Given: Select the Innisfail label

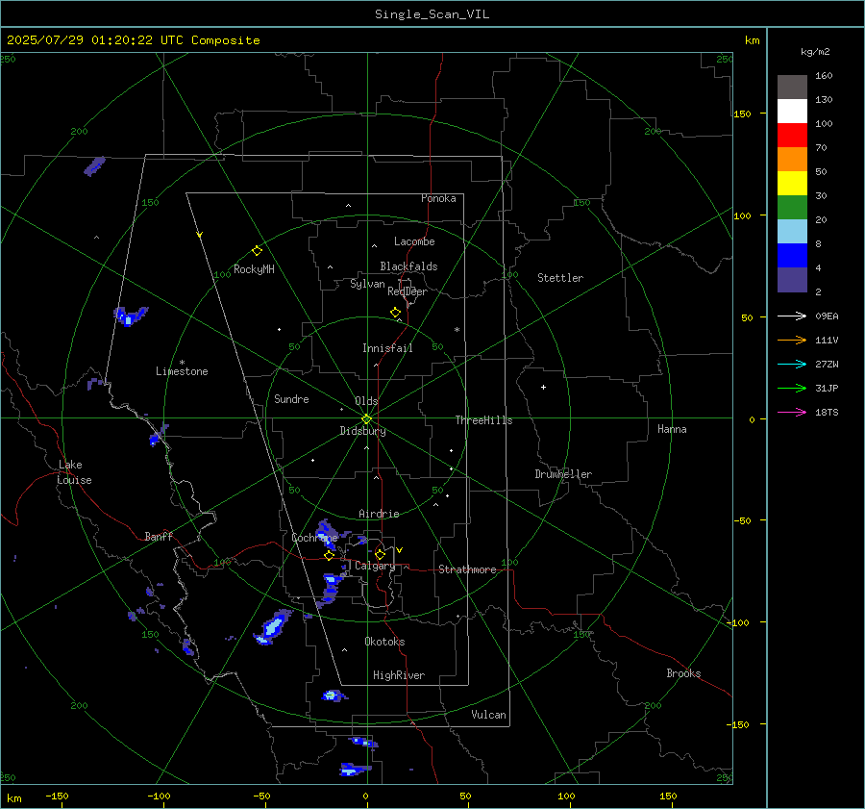Looking at the screenshot, I should point(388,348).
